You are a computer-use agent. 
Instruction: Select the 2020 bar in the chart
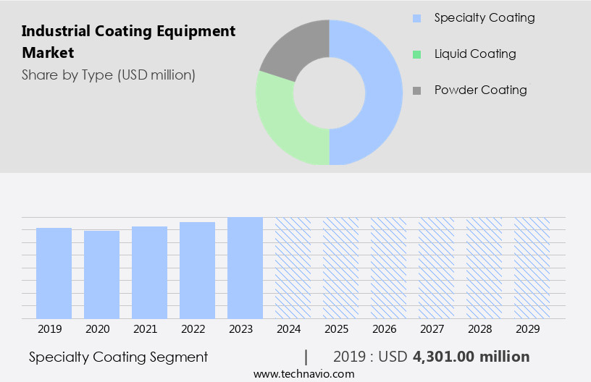(x=102, y=274)
